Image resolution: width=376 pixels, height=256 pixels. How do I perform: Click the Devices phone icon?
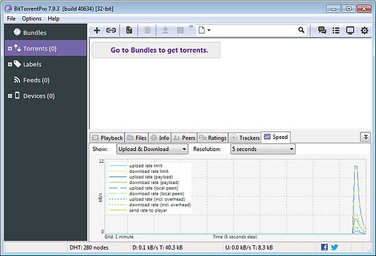coord(18,95)
